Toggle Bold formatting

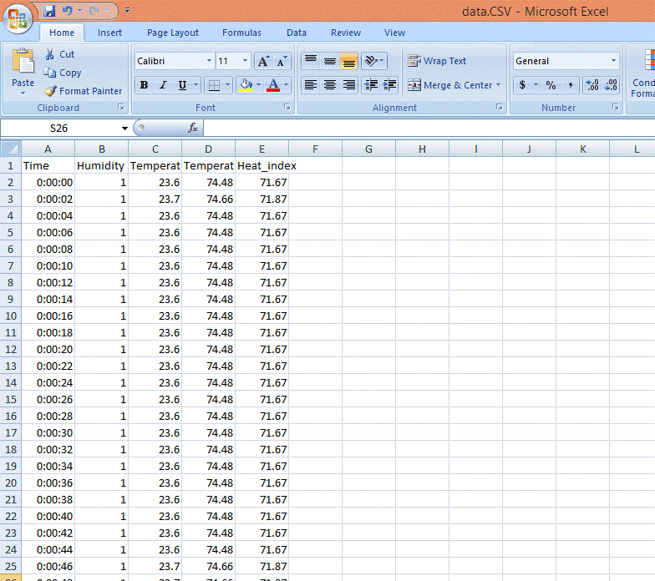144,85
